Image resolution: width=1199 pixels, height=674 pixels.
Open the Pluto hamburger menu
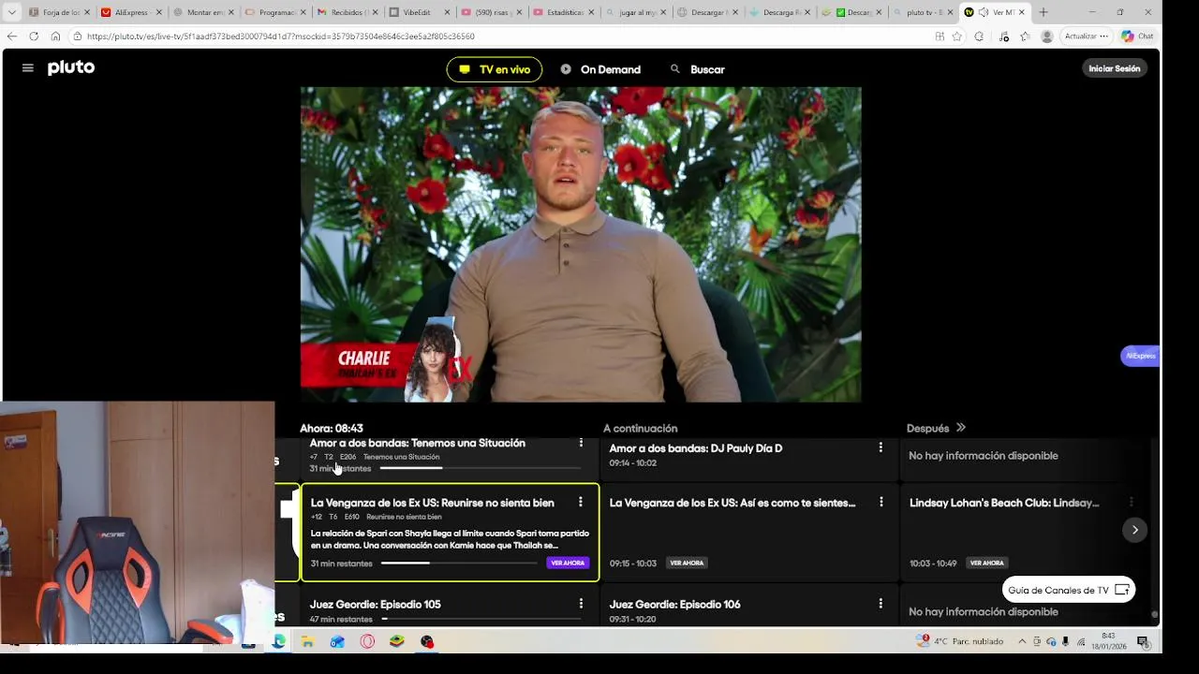[27, 68]
